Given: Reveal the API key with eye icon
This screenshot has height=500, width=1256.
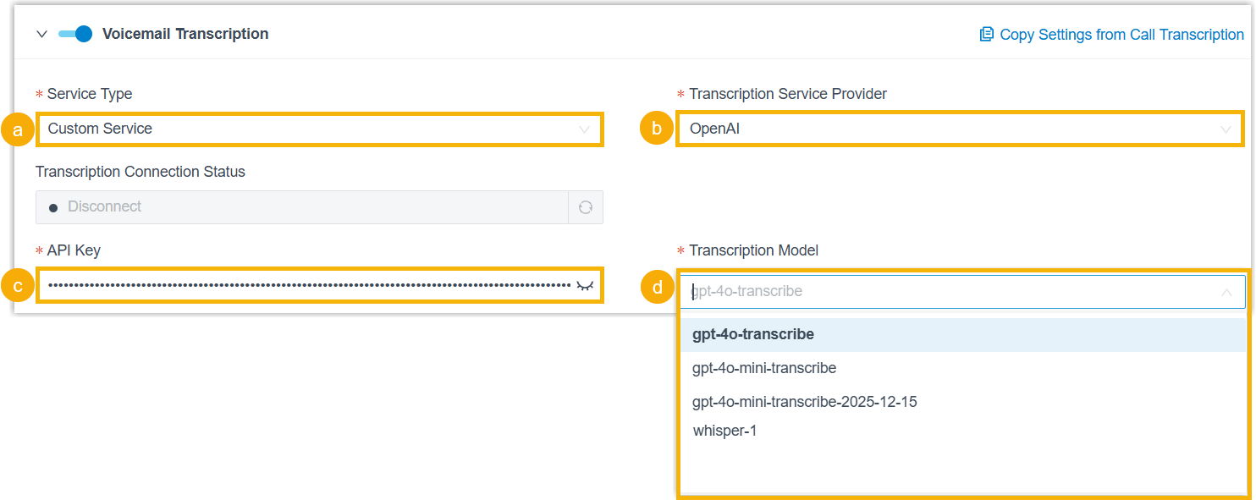Looking at the screenshot, I should pyautogui.click(x=585, y=286).
